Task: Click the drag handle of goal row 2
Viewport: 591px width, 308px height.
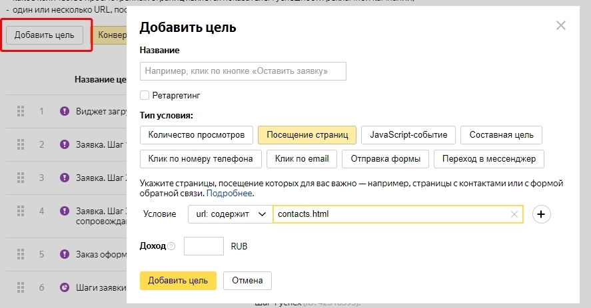Action: [x=20, y=144]
